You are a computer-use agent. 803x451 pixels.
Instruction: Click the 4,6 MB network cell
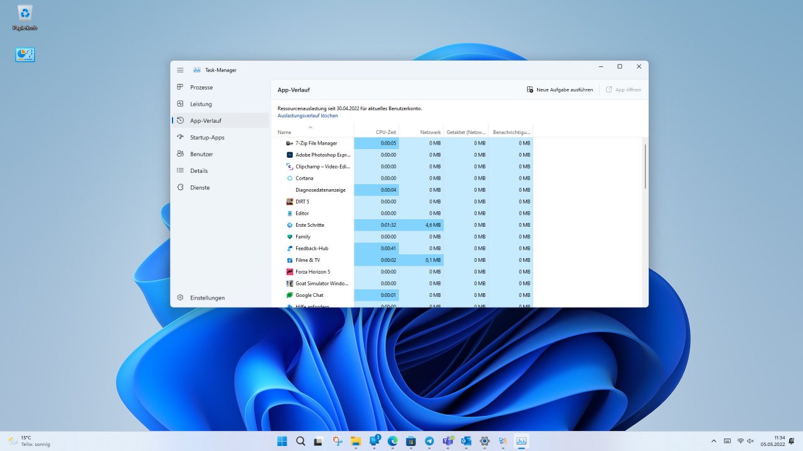(421, 225)
